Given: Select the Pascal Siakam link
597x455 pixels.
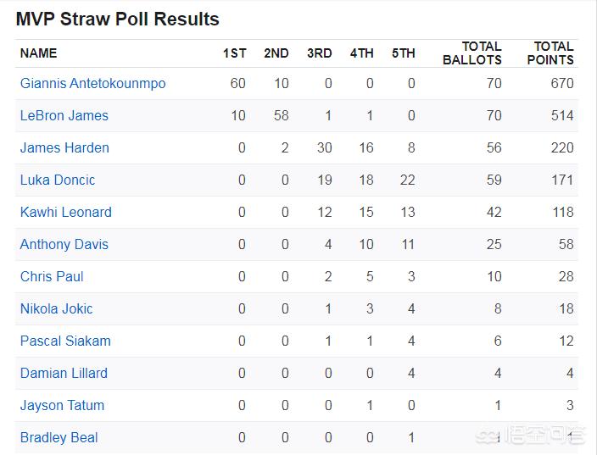Looking at the screenshot, I should [x=65, y=341].
